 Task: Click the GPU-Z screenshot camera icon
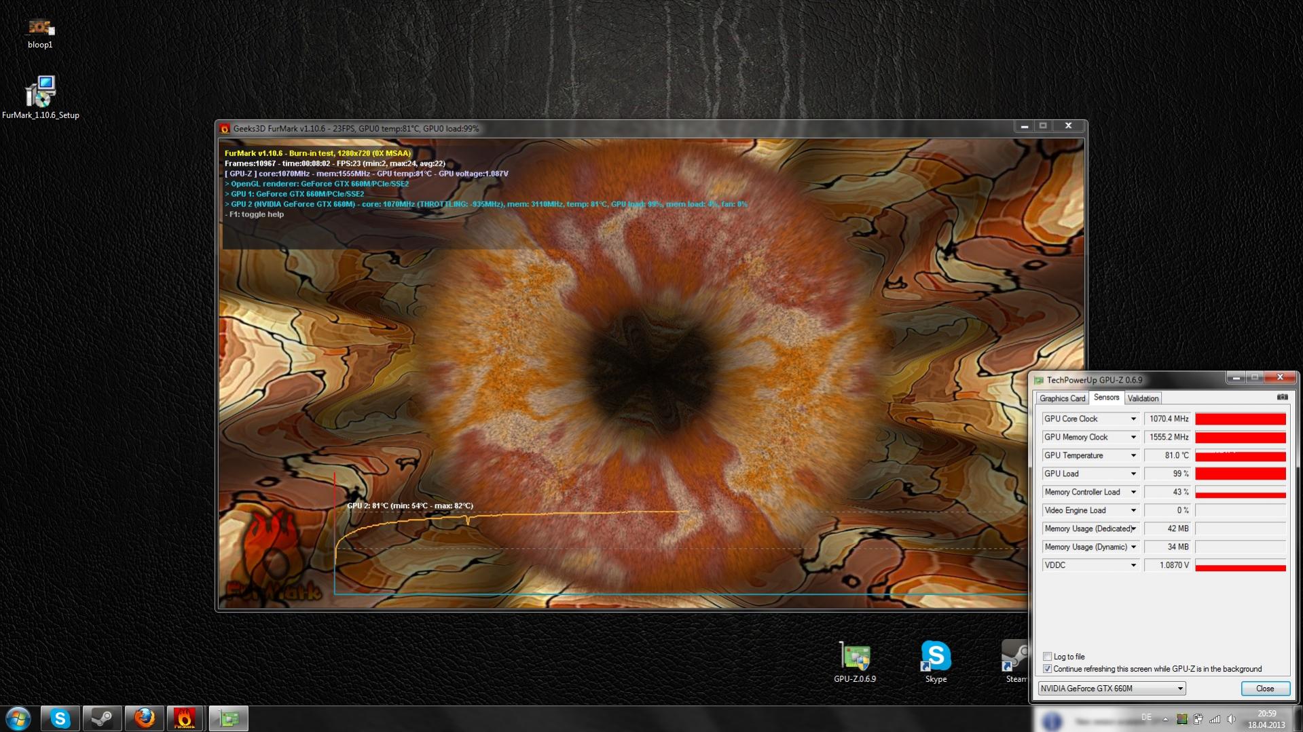coord(1282,398)
